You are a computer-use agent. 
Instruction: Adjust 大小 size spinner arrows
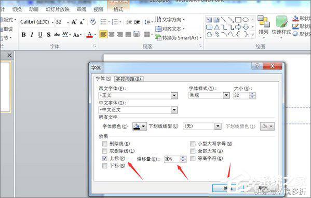click(x=252, y=95)
